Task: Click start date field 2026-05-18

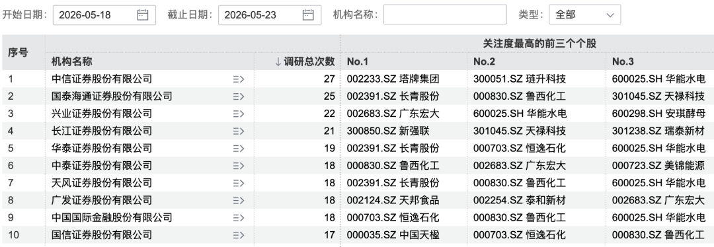Action: 104,15
